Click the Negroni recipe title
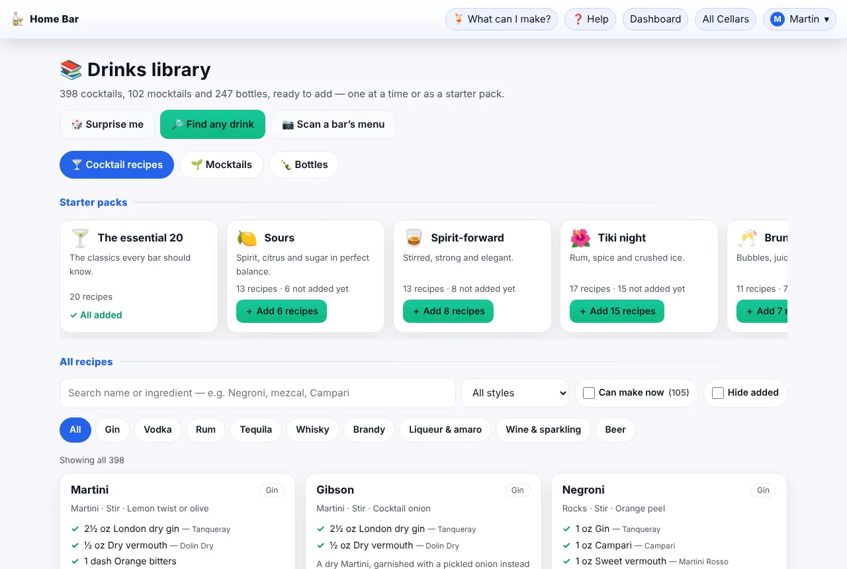 pyautogui.click(x=584, y=490)
